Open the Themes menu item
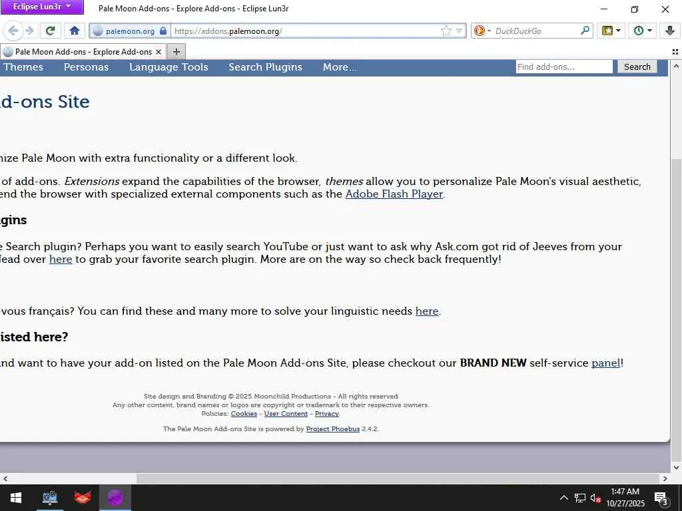Viewport: 682px width, 511px height. [x=23, y=67]
